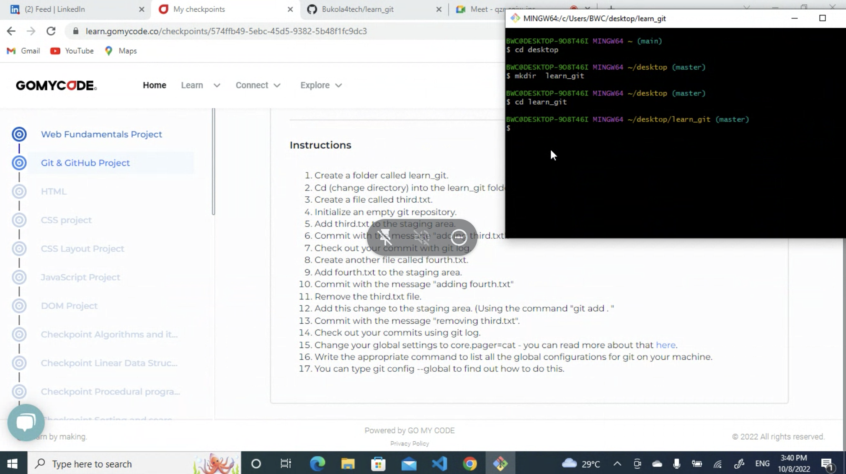Screen dimensions: 846x474
Task: Show hidden system tray icons
Action: 617,464
